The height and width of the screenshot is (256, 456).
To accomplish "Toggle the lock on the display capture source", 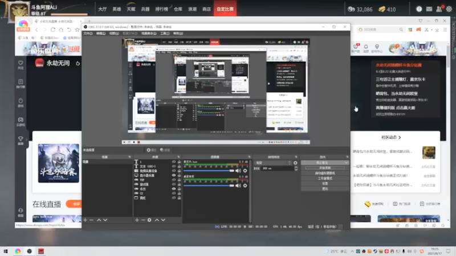I will 179,175.
